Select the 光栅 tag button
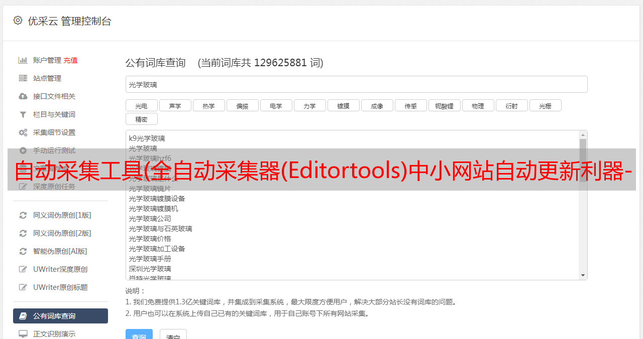The width and height of the screenshot is (643, 339). 546,105
